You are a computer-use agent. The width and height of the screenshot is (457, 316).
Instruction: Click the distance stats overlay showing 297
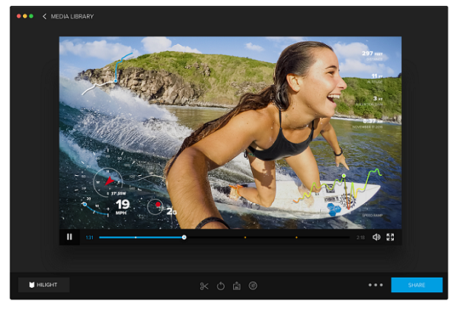[372, 55]
